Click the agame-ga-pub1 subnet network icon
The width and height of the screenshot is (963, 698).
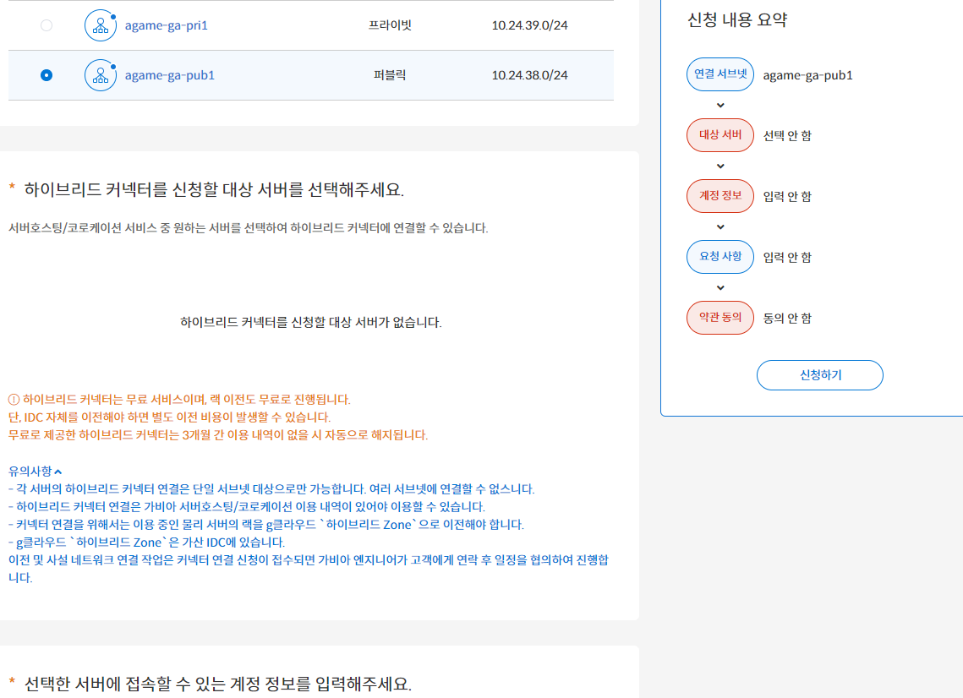[101, 74]
